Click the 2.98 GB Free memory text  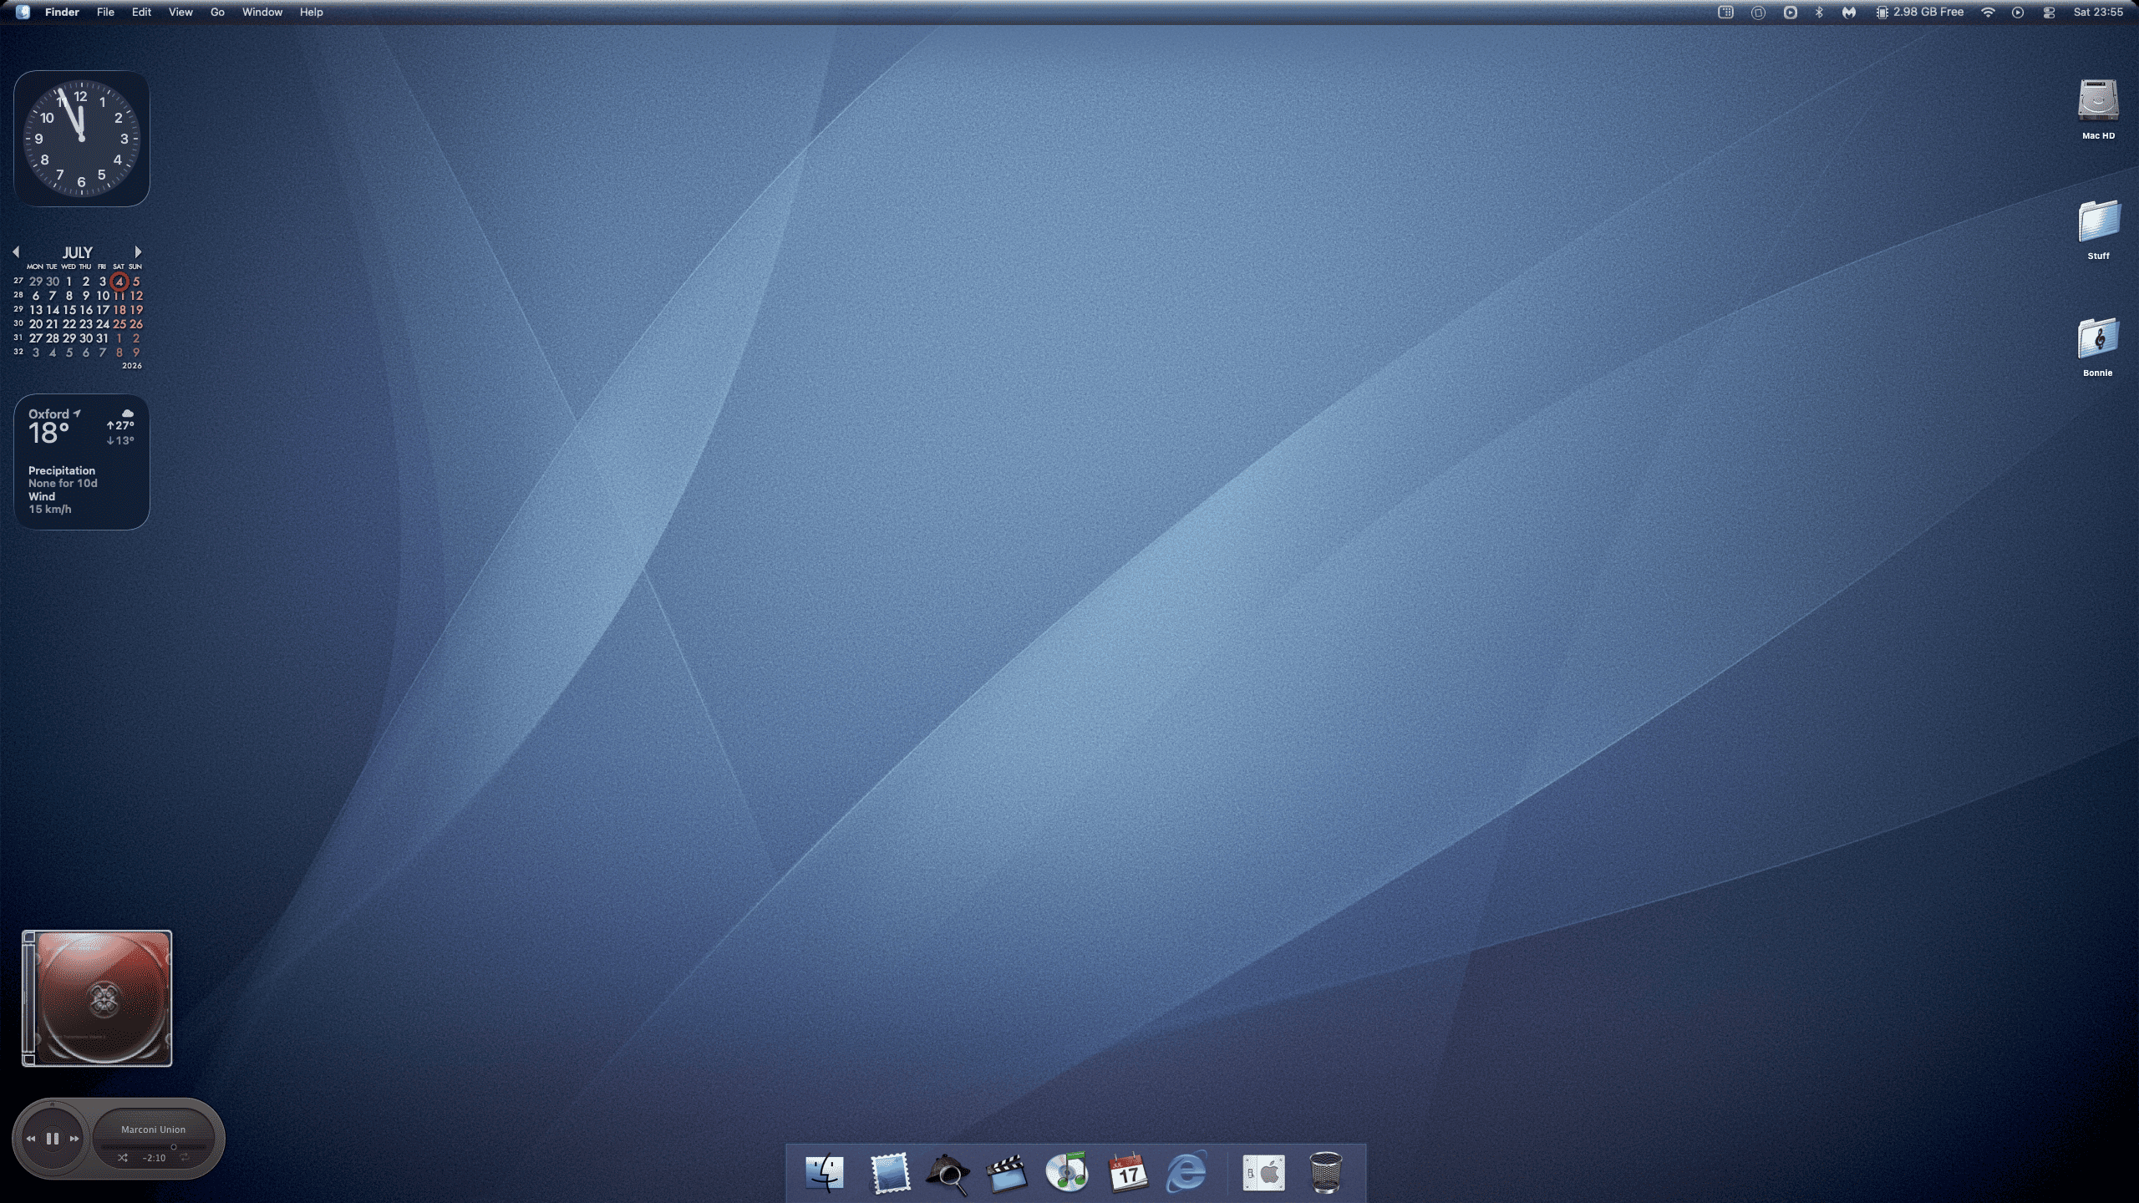pos(1928,13)
